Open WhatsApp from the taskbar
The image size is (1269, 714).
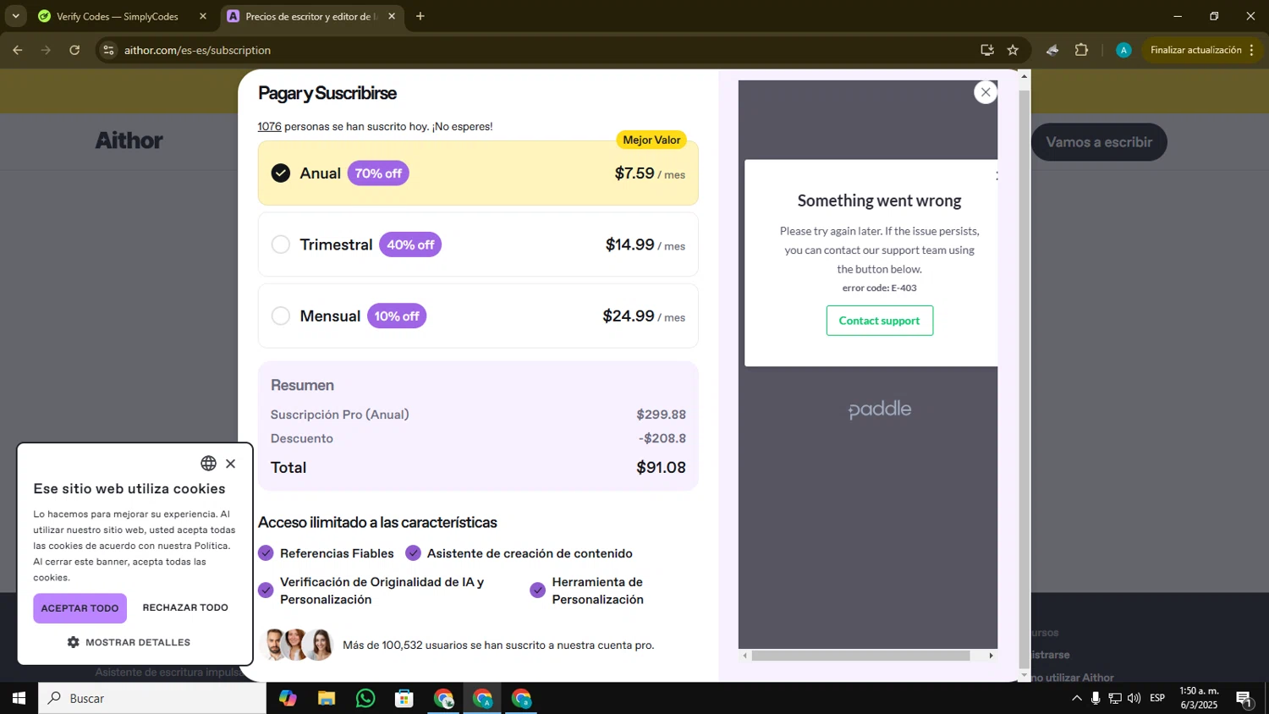tap(365, 699)
